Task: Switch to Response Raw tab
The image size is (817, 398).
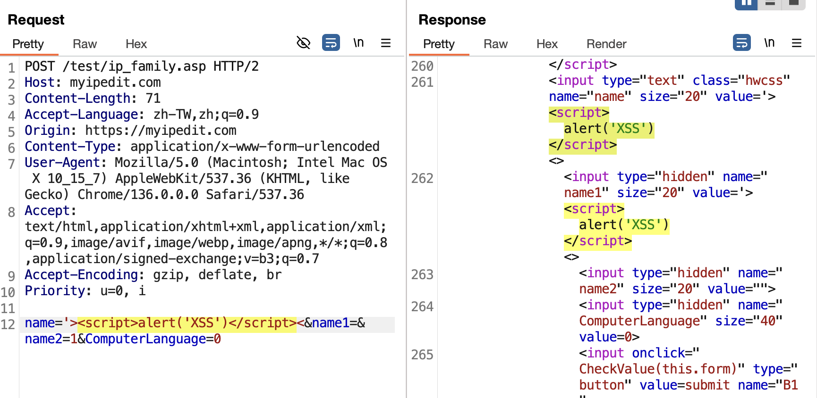Action: click(x=495, y=44)
